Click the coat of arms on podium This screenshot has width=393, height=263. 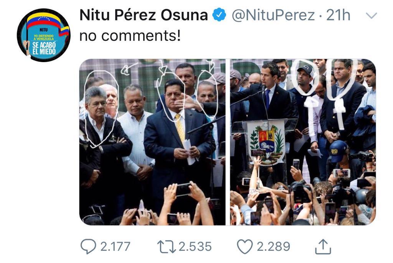[x=267, y=143]
